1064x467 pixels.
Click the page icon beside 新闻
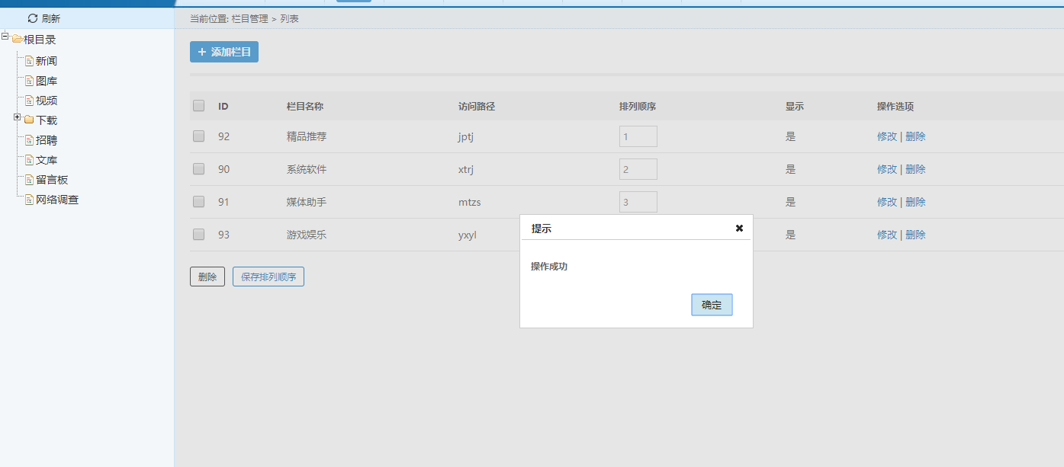(29, 61)
